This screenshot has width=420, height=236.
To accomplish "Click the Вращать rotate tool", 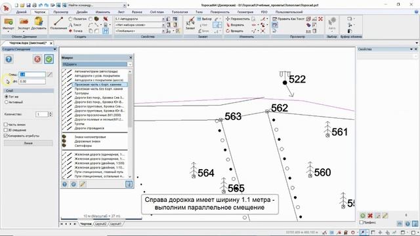I will 235,31.
